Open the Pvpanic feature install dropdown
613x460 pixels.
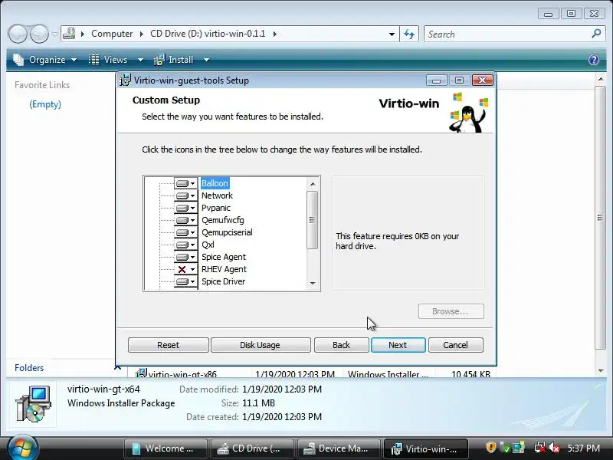[185, 208]
